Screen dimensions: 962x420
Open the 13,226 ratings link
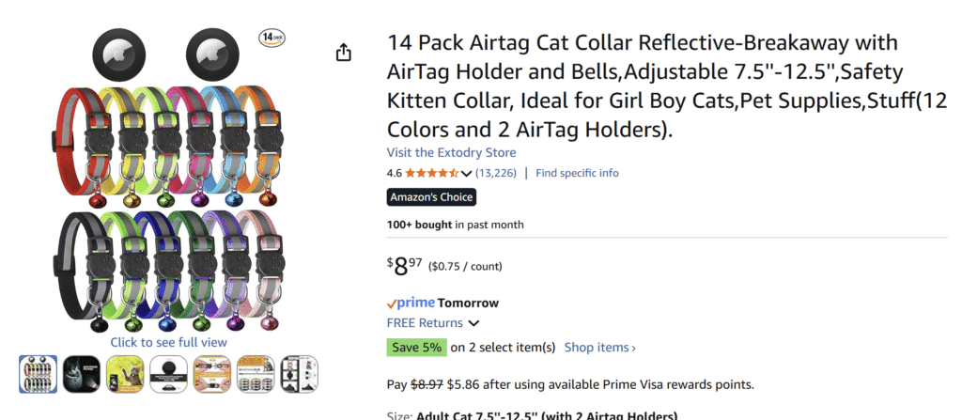(x=495, y=173)
